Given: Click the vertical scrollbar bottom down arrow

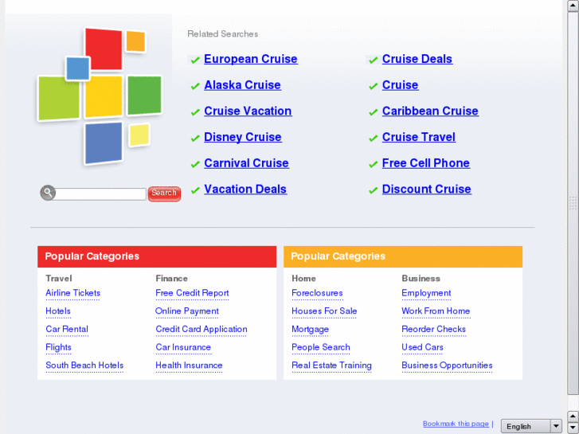Looking at the screenshot, I should 573,428.
